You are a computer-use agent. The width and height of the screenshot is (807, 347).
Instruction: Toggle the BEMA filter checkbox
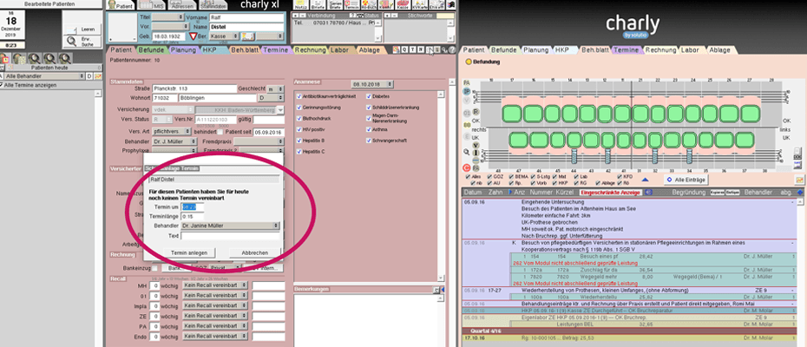coord(510,177)
